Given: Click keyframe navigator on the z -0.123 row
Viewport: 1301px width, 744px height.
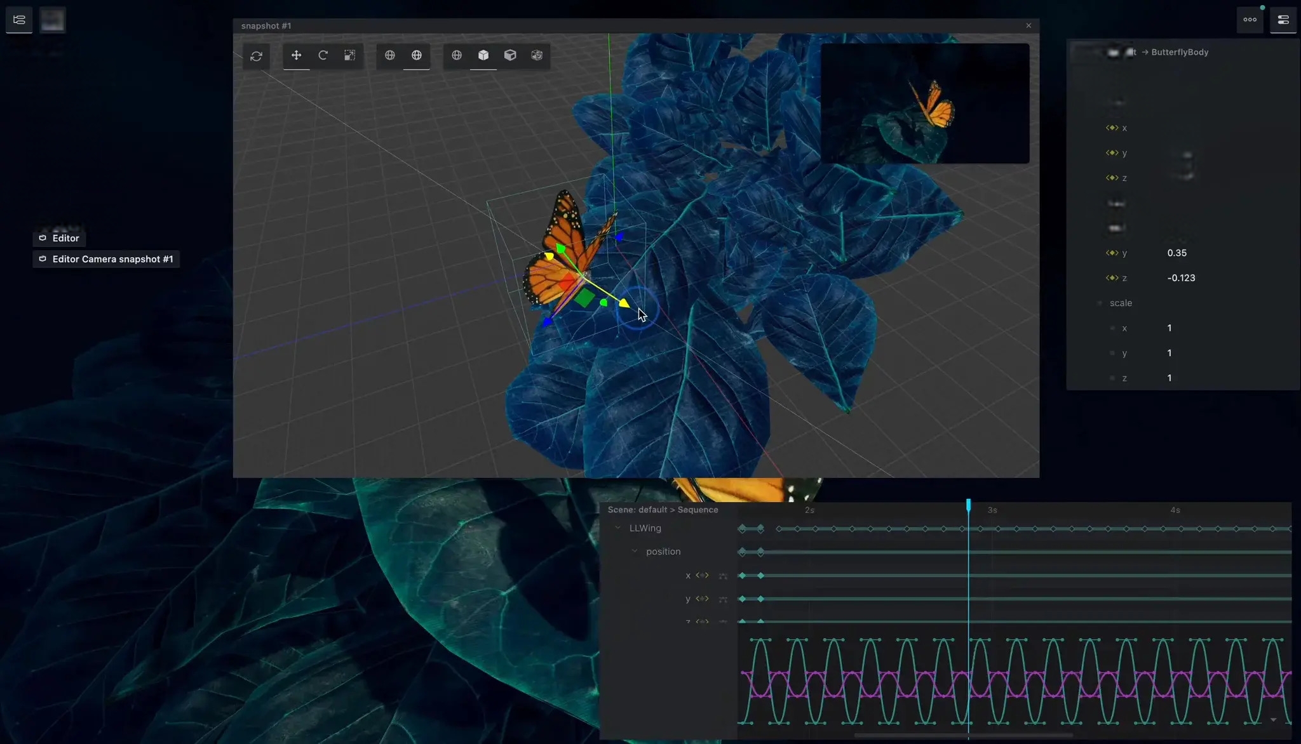Looking at the screenshot, I should [1112, 277].
